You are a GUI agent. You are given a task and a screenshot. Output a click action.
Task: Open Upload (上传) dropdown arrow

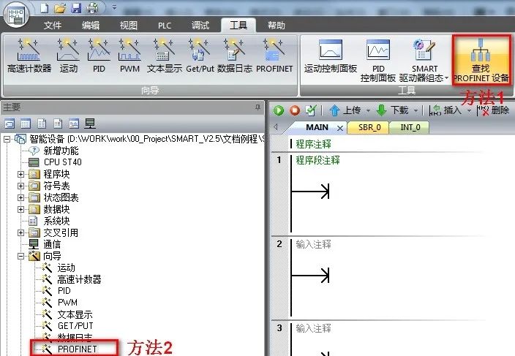[x=368, y=110]
